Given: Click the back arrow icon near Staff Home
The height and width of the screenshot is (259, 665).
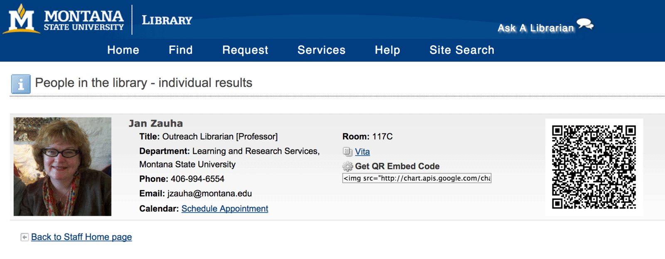Looking at the screenshot, I should 25,237.
